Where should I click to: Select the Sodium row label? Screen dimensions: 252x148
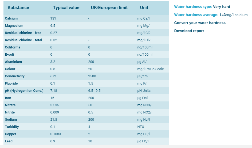tap(11, 120)
